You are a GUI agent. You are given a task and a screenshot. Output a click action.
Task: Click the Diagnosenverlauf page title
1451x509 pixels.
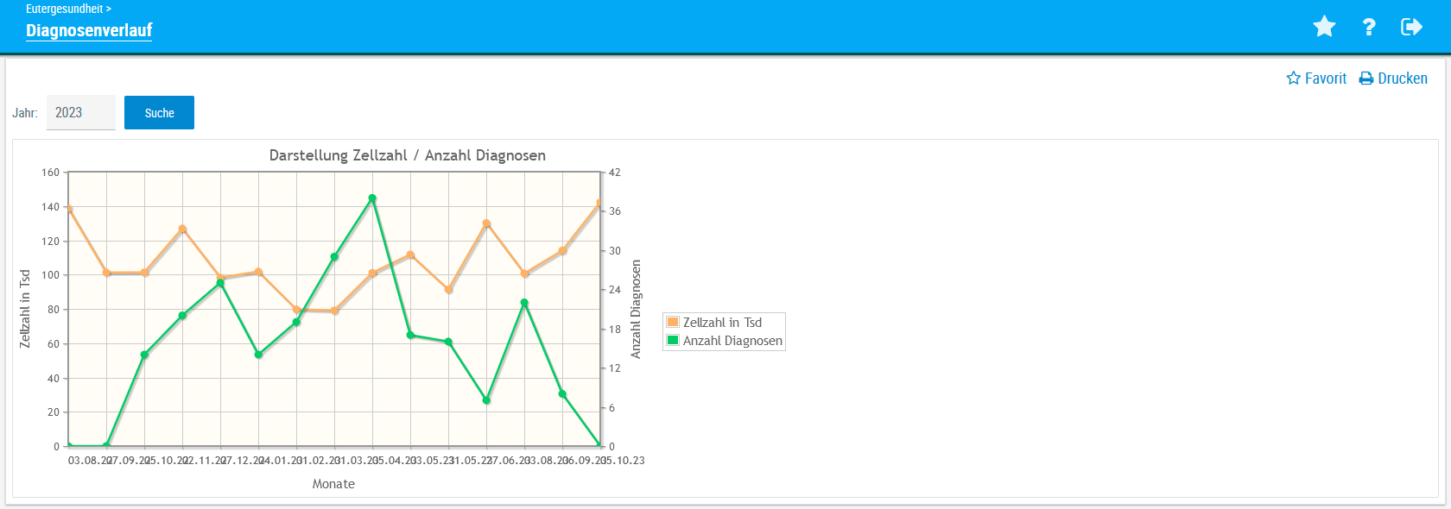pos(89,30)
